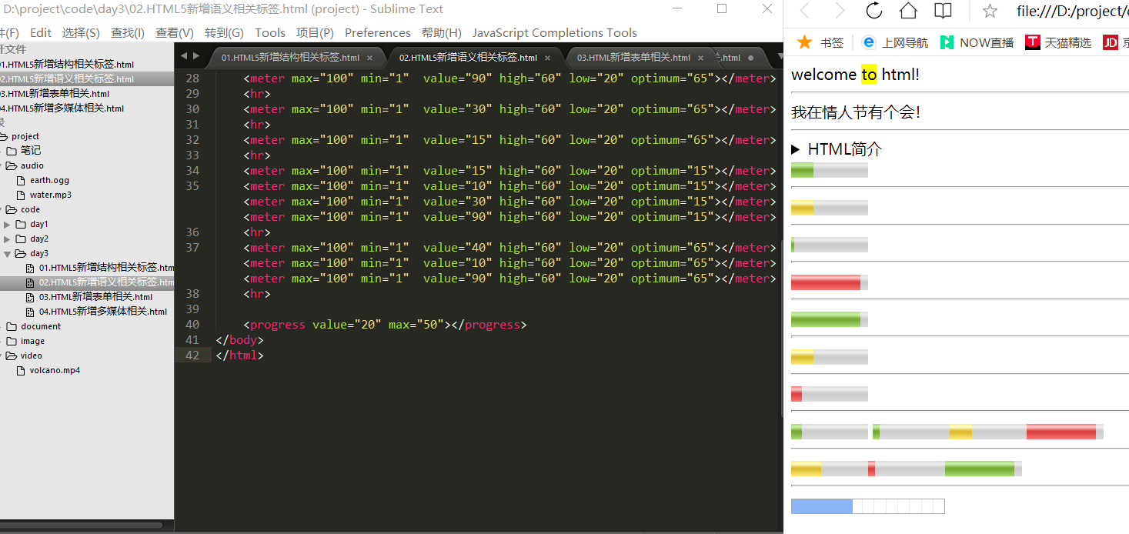Expand the day2 folder arrow

coord(7,239)
